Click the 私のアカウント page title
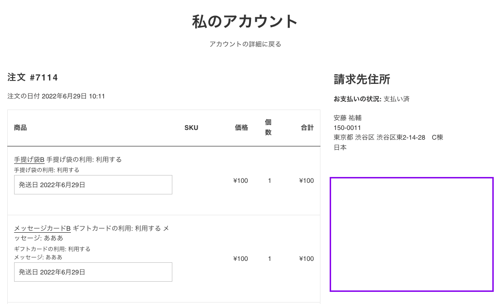Viewport: 502px width, 304px height. [x=245, y=21]
